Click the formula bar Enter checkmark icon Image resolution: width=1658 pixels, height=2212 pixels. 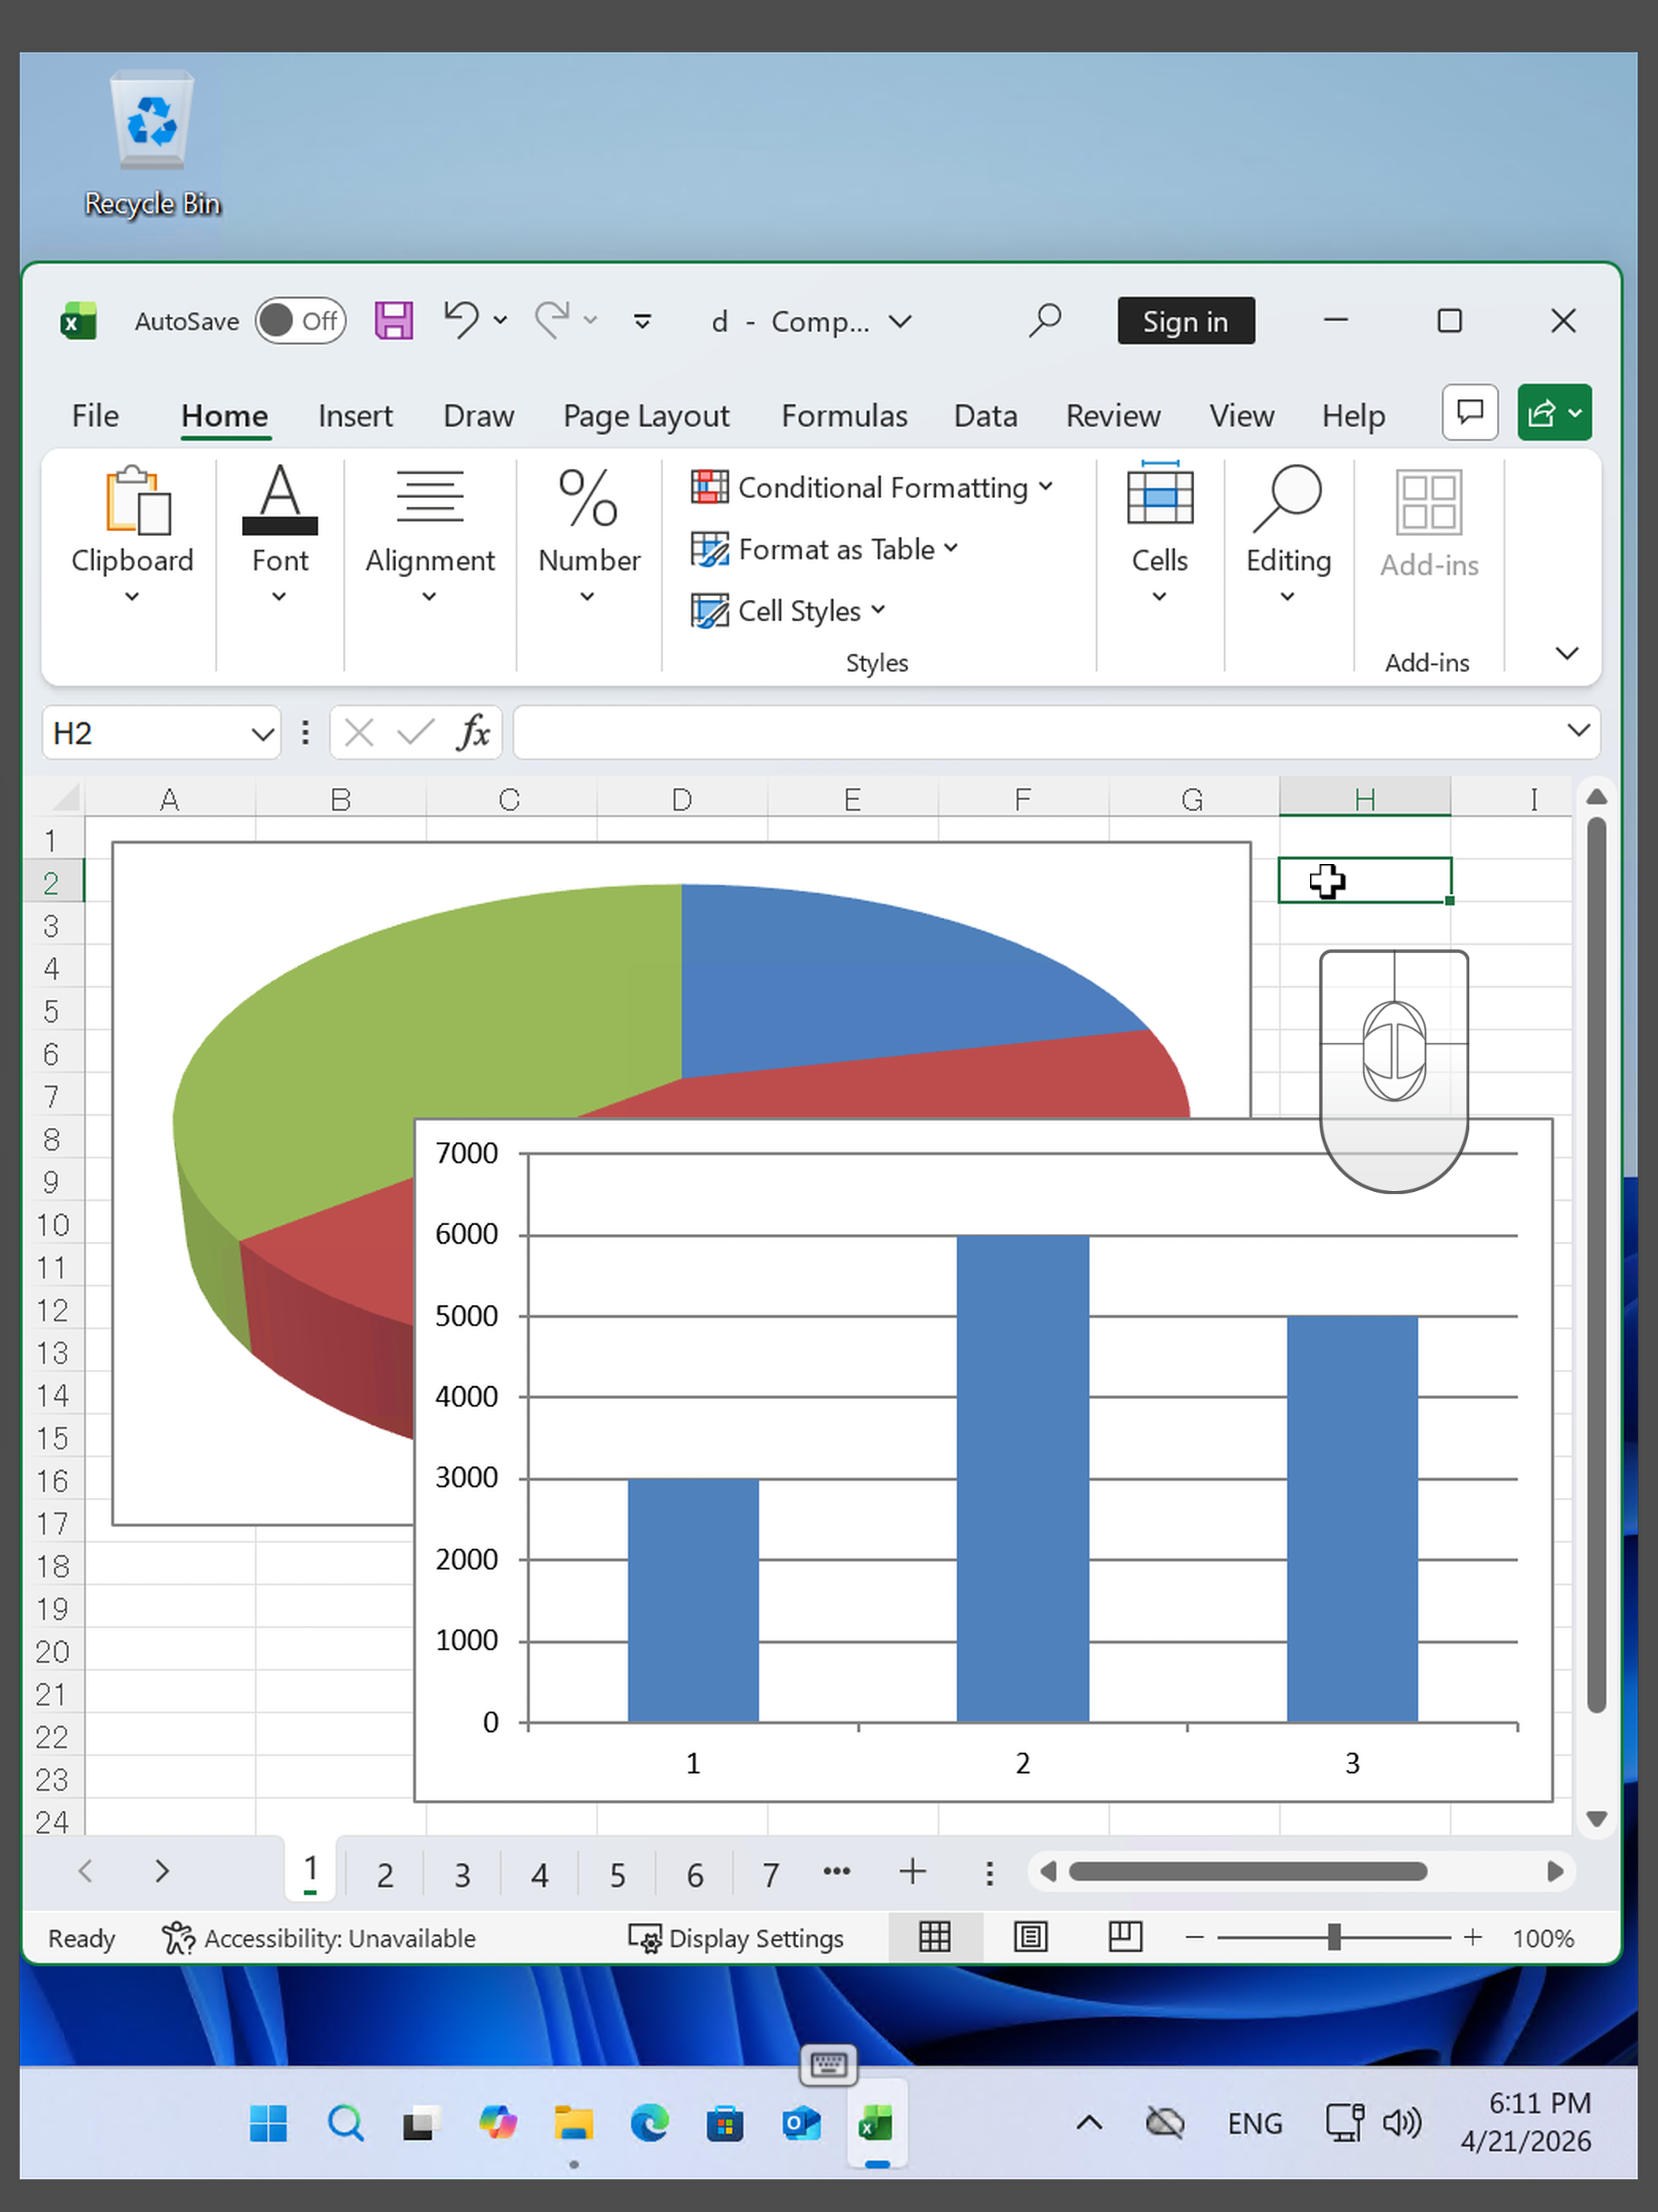click(x=415, y=733)
